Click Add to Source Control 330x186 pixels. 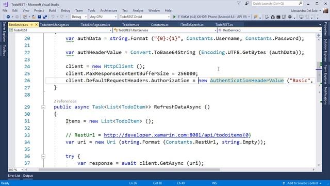click(x=302, y=183)
